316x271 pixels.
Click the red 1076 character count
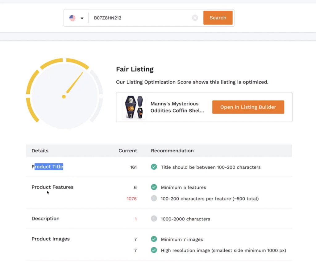(x=131, y=199)
